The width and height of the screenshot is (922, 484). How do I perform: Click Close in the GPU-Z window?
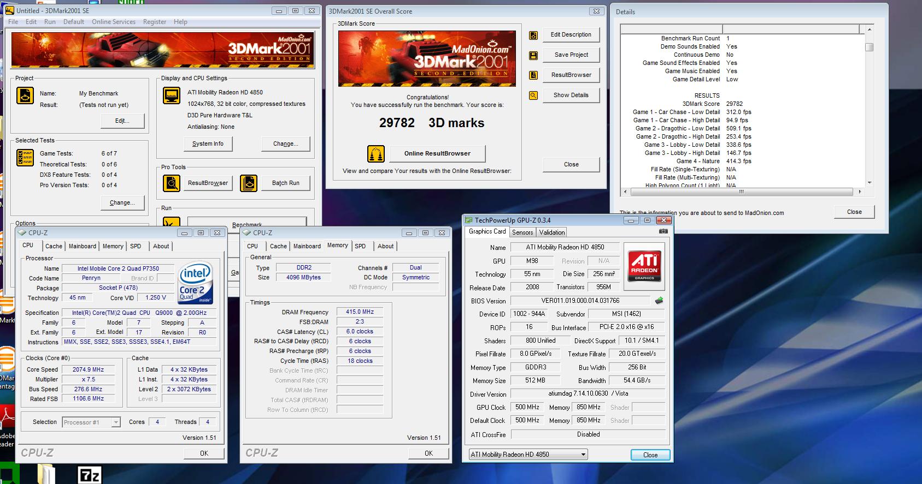(x=650, y=455)
